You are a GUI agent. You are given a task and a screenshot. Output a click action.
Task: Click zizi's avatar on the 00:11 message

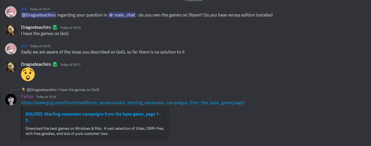pyautogui.click(x=11, y=12)
